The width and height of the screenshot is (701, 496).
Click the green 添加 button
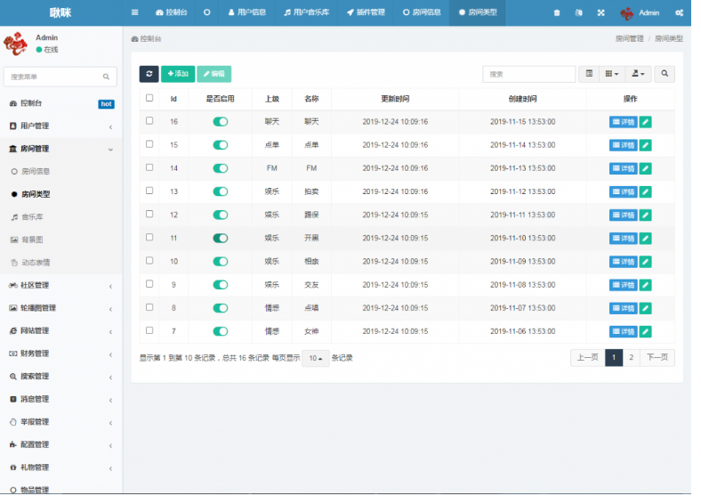pyautogui.click(x=178, y=74)
